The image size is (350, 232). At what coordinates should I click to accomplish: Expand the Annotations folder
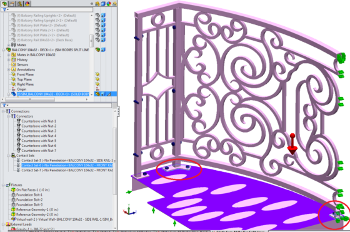coord(9,69)
